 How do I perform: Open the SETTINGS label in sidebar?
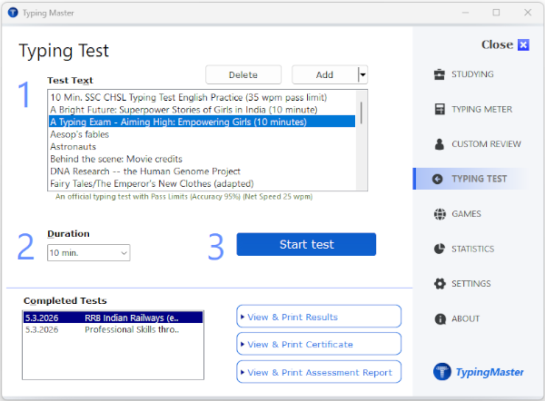pyautogui.click(x=471, y=284)
